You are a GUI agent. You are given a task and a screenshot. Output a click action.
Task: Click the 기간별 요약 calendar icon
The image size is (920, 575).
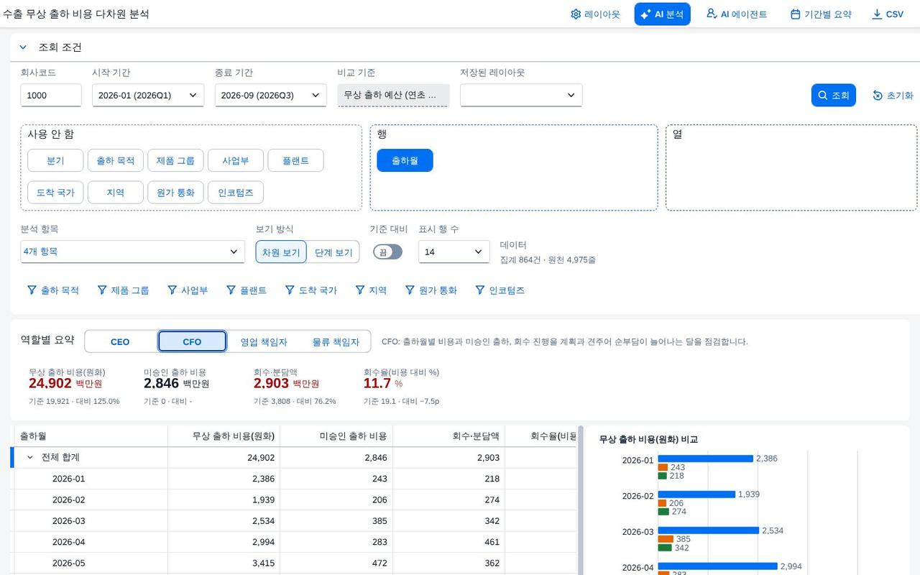pos(795,14)
